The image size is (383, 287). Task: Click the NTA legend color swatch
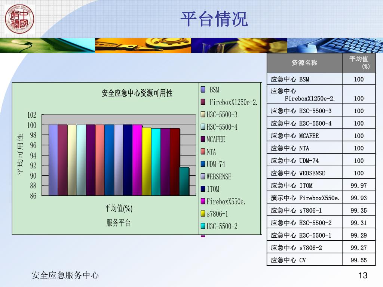click(x=203, y=152)
